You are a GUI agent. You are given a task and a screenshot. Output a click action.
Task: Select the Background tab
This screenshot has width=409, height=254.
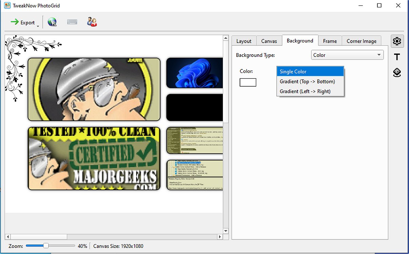(x=300, y=40)
